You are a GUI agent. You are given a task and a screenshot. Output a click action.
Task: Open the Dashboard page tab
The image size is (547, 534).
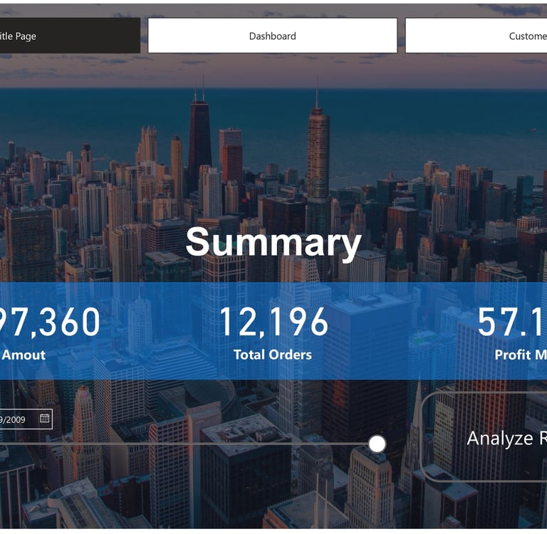(273, 36)
